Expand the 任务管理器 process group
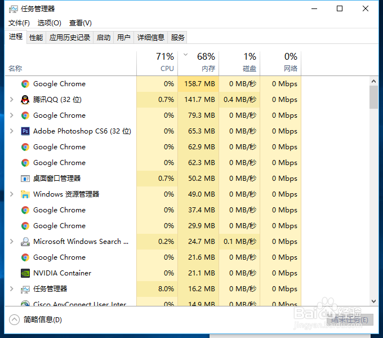 (11, 288)
